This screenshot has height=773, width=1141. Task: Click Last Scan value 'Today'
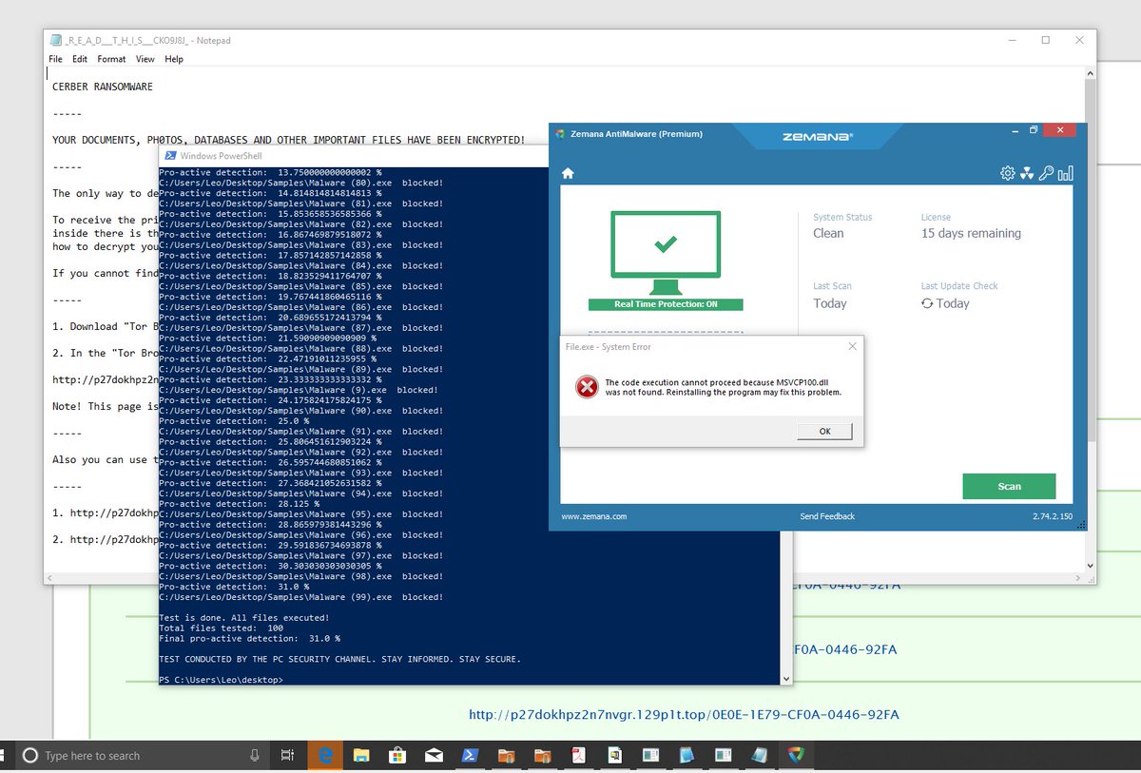click(829, 303)
